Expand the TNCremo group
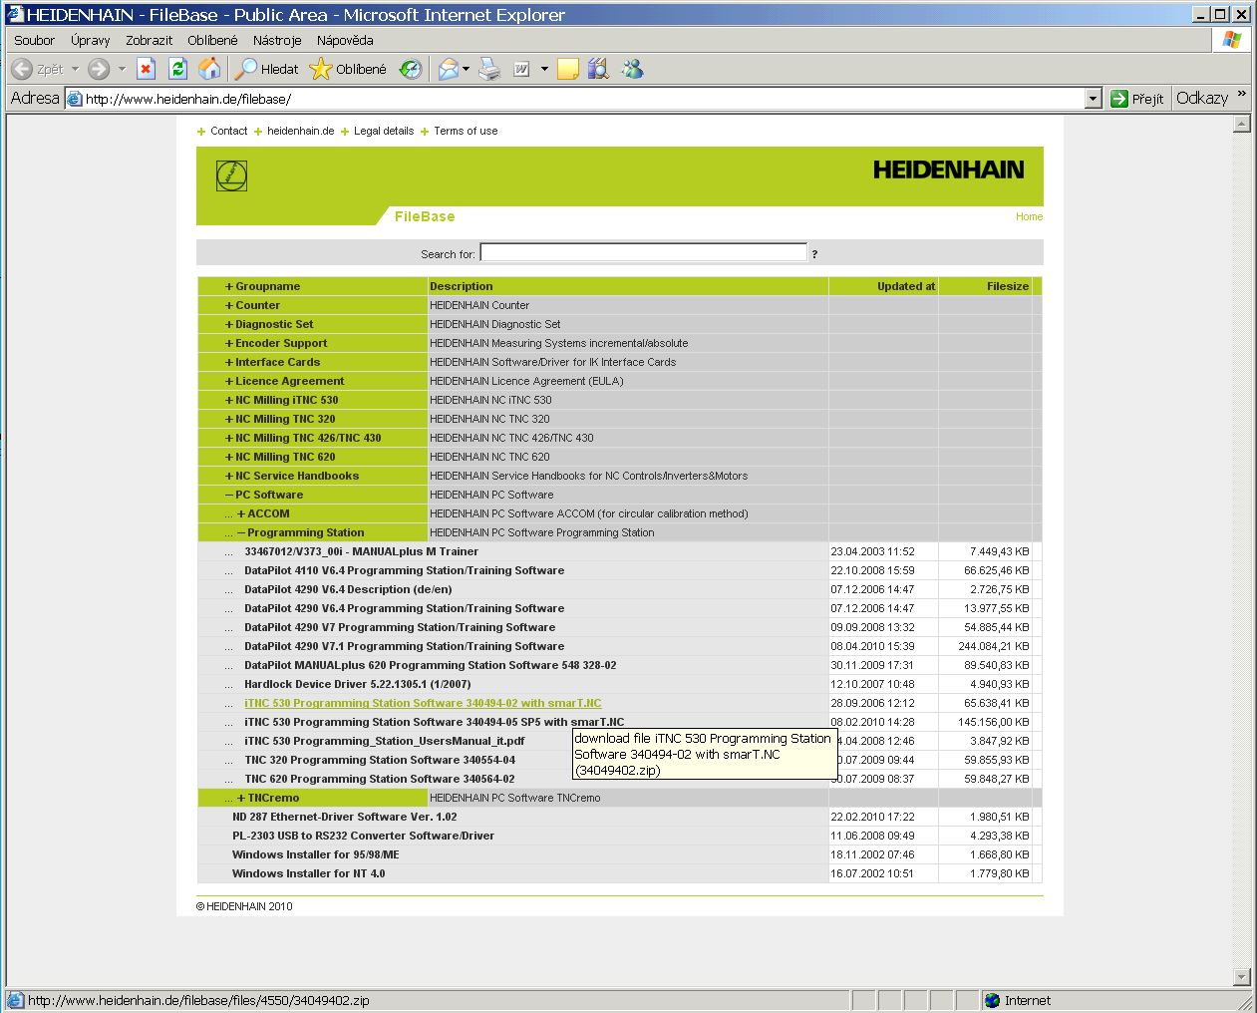Screen dimensions: 1257x1013 (272, 798)
